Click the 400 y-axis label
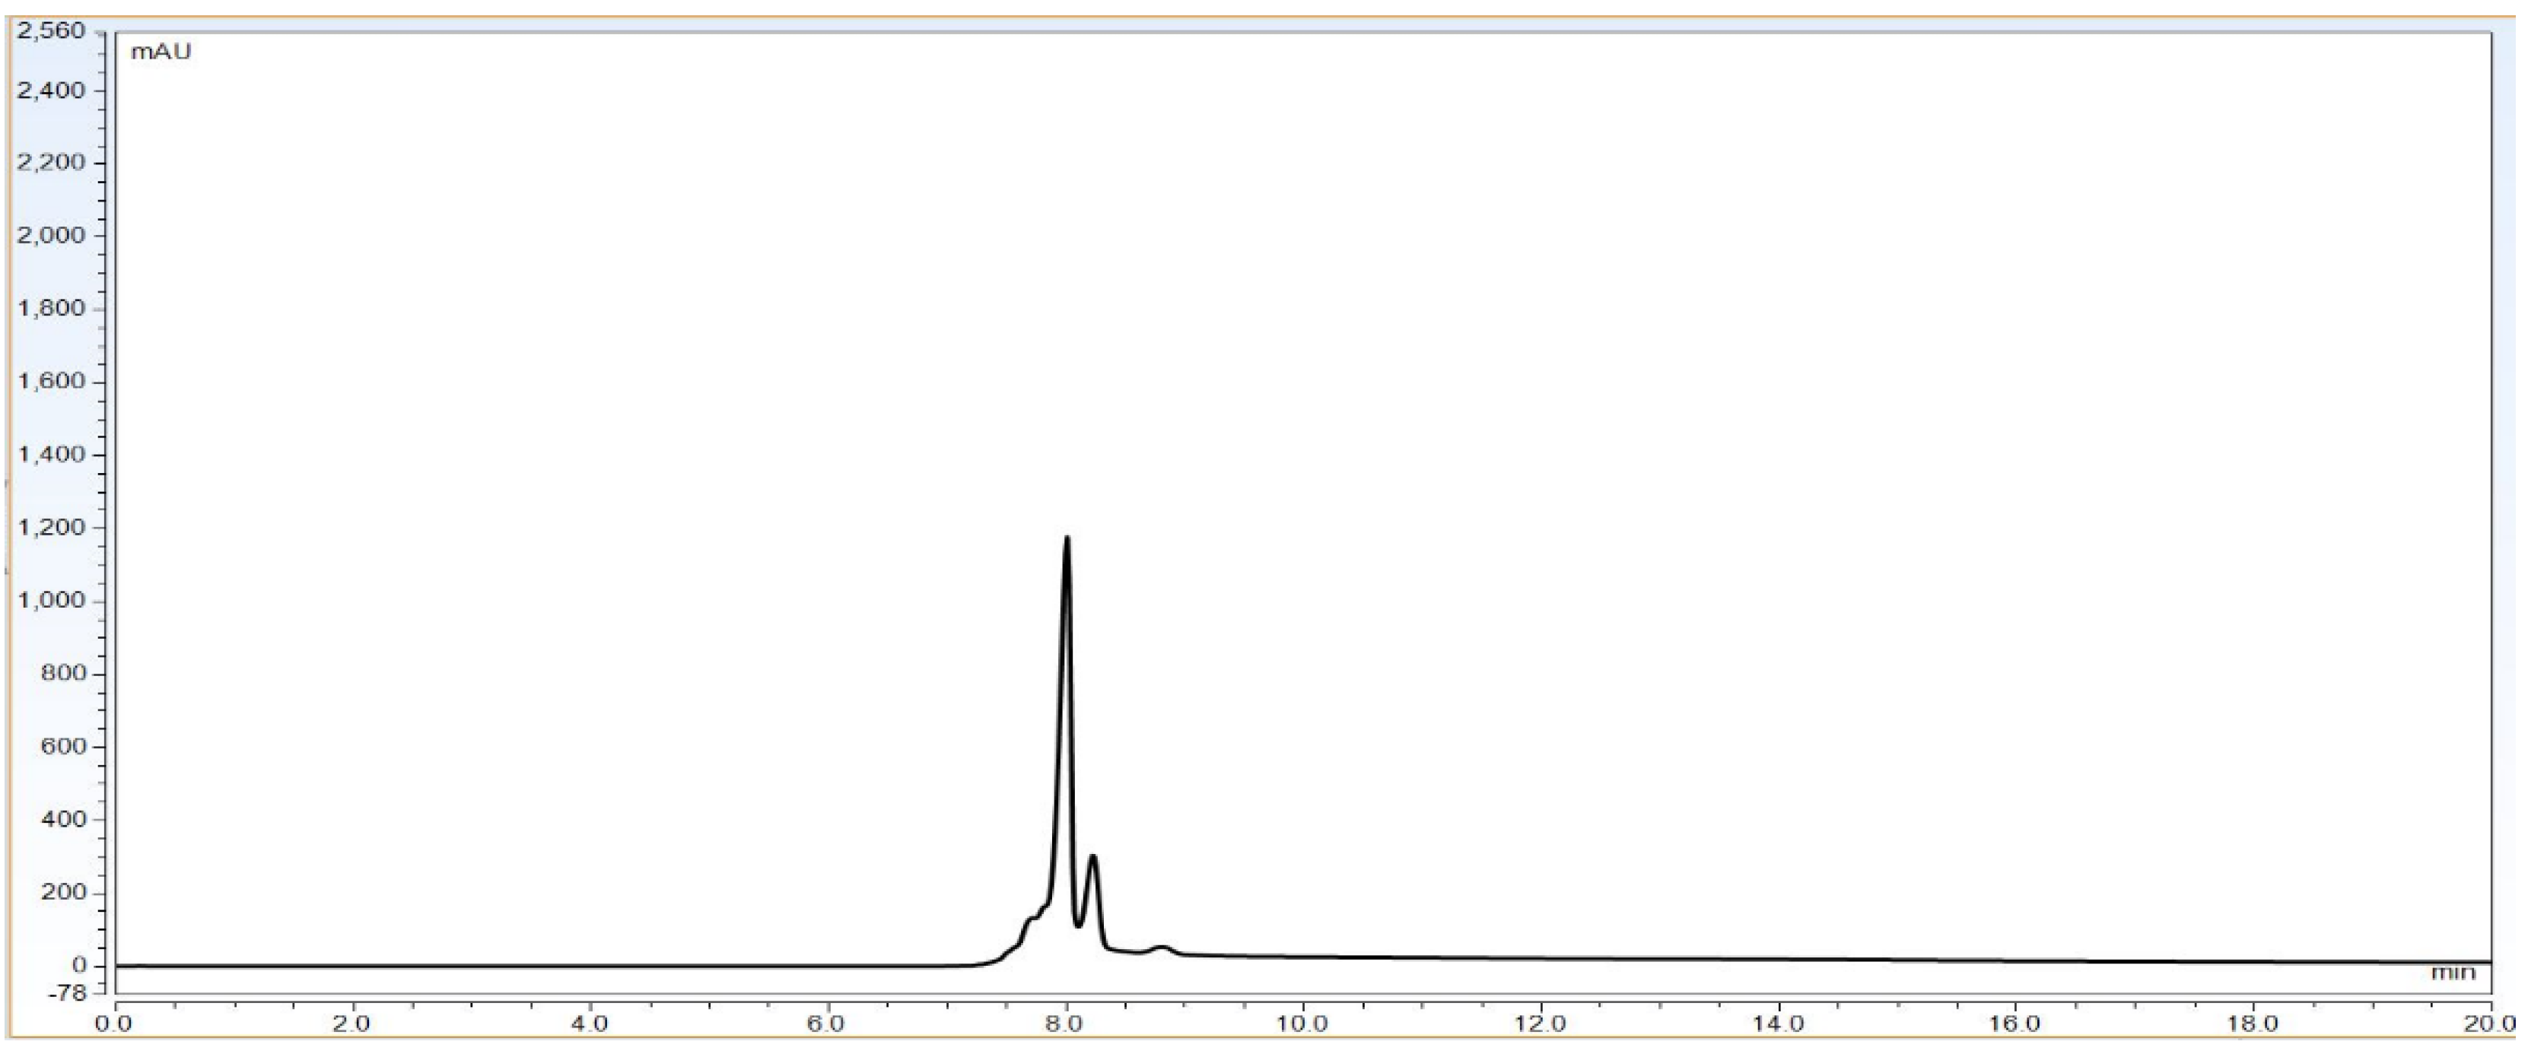 (x=65, y=820)
